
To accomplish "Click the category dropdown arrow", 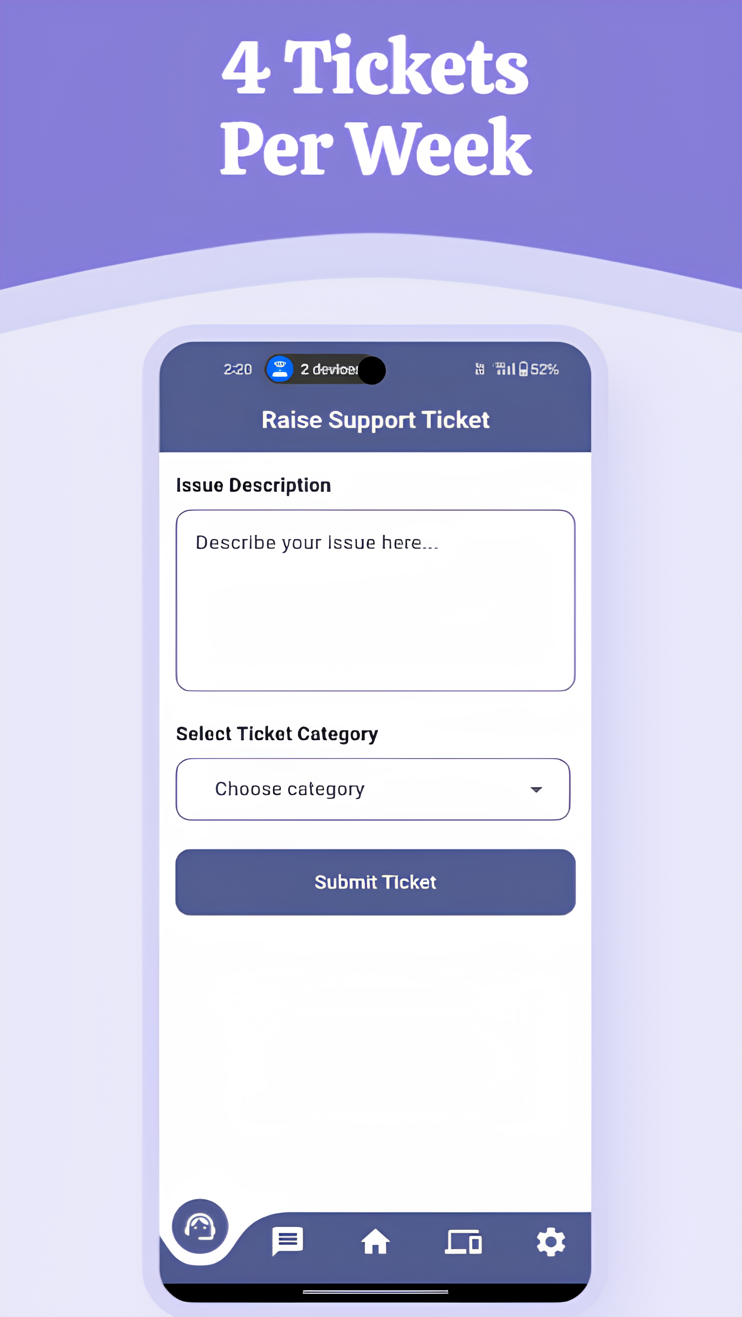I will coord(536,789).
